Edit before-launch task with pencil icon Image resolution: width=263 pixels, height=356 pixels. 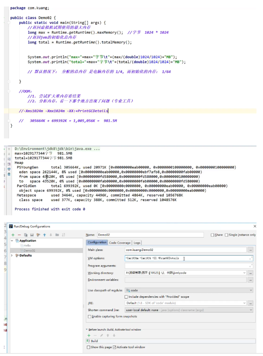(102, 335)
